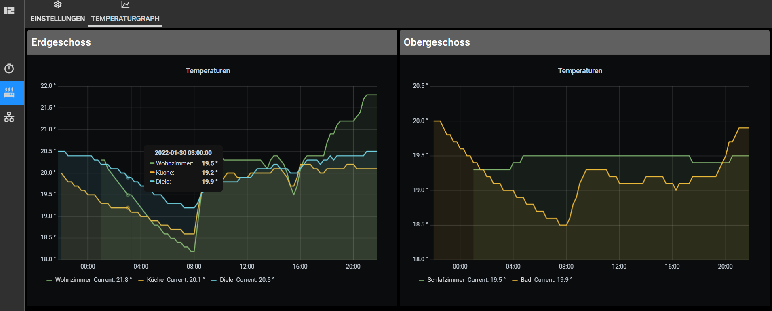Click the Wohnzimmer green legend color line
This screenshot has height=311, width=772.
point(49,280)
